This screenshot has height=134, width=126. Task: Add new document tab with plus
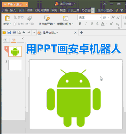pyautogui.click(x=82, y=33)
